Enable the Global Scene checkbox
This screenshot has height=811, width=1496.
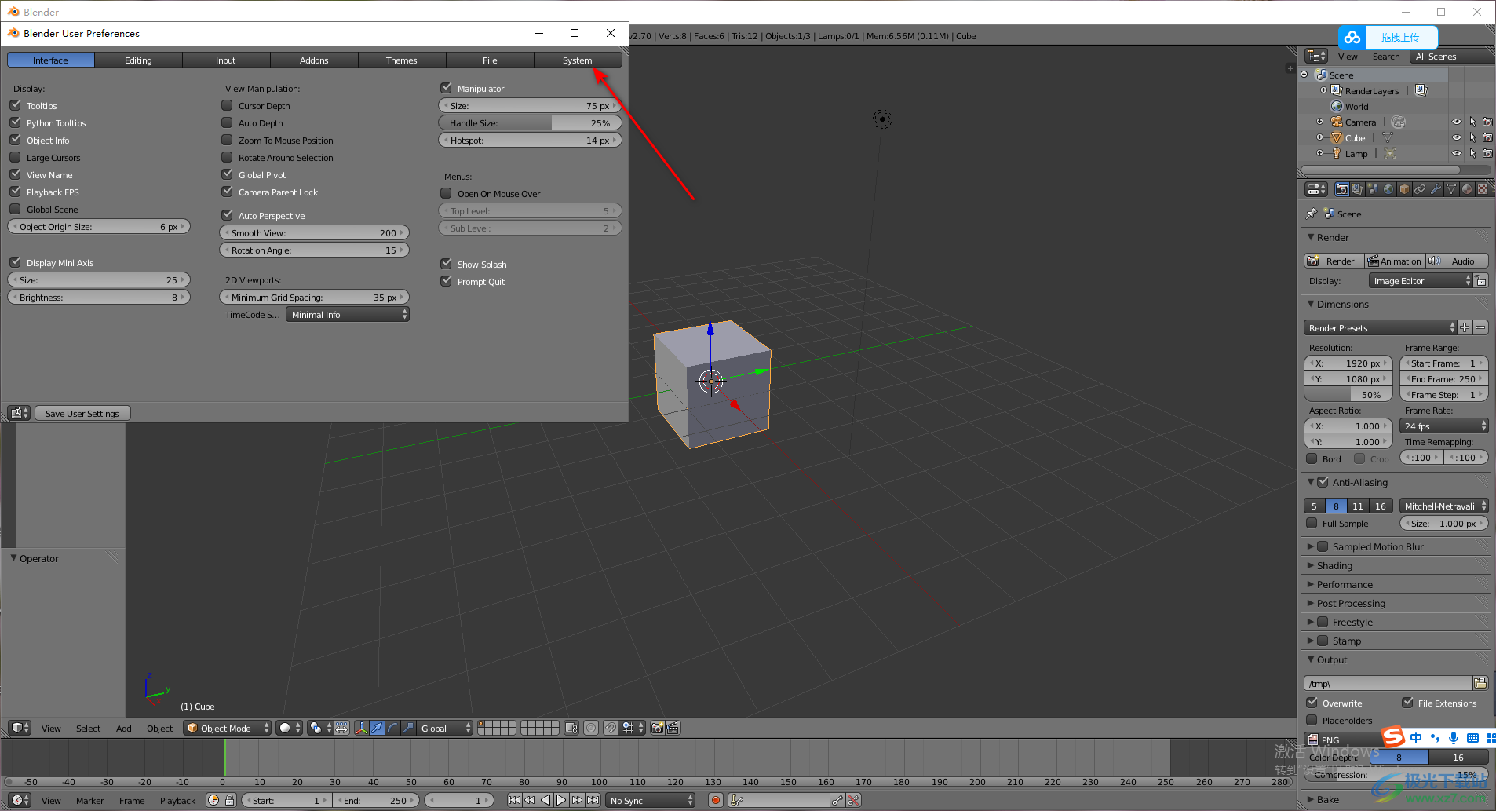(x=15, y=209)
